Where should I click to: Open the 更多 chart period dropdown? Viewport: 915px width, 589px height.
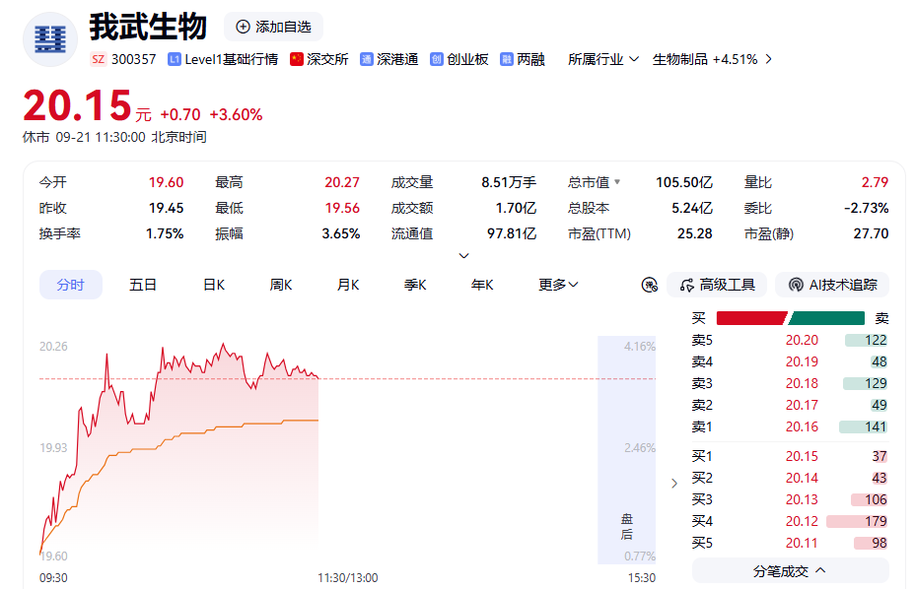coord(558,285)
